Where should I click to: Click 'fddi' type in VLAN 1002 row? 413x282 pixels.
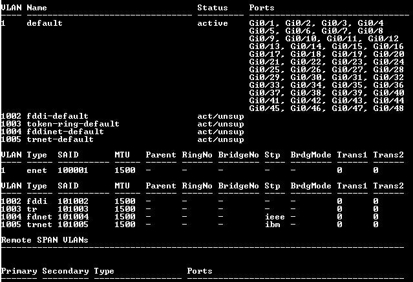coord(37,201)
